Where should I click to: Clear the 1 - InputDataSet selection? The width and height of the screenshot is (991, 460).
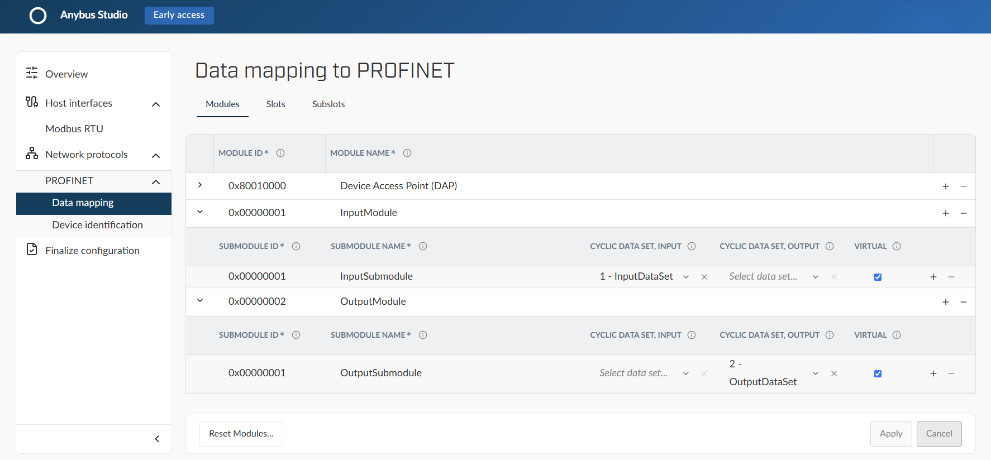click(x=704, y=277)
